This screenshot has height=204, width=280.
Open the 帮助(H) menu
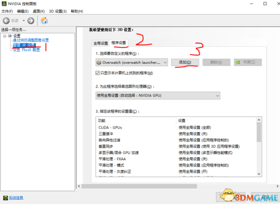tap(77, 11)
